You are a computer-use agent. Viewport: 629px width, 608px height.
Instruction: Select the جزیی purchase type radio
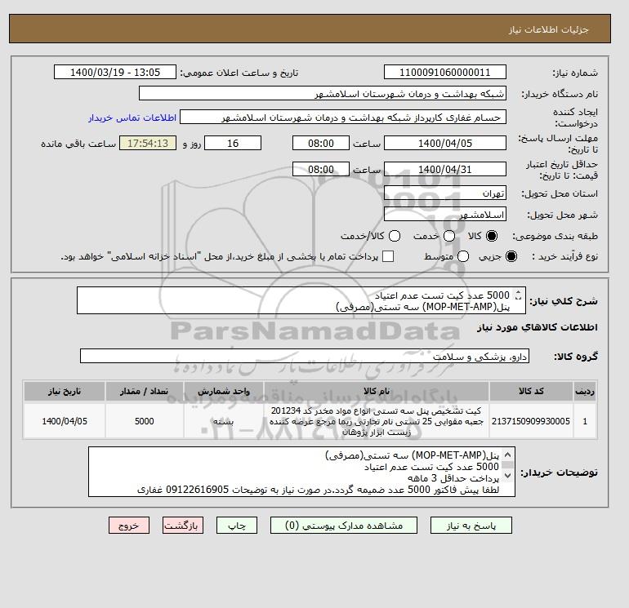point(511,256)
